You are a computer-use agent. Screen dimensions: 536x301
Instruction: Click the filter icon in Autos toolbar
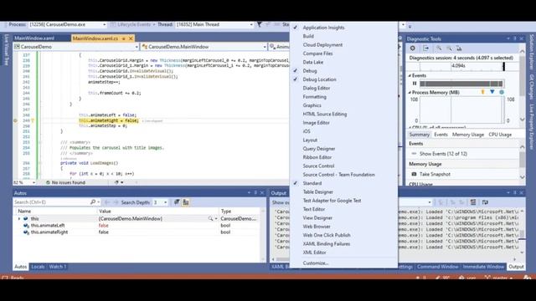point(177,202)
